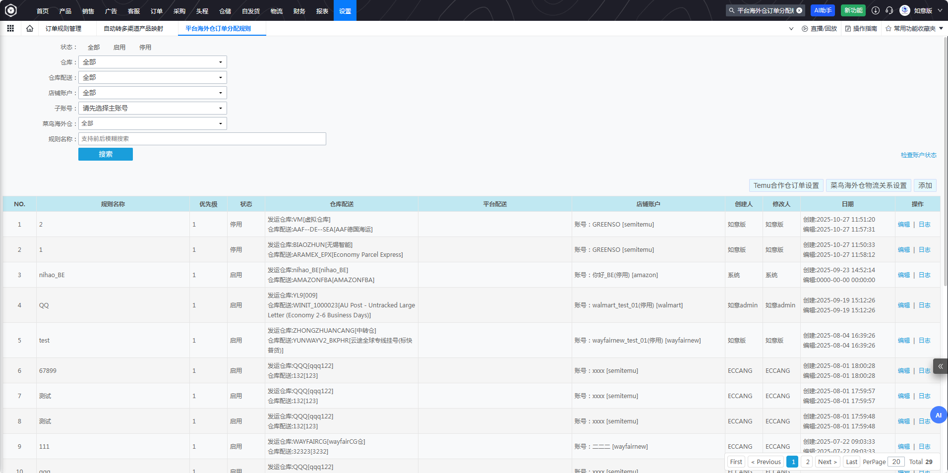Open the 店铺账户 dropdown
This screenshot has height=473, width=948.
(x=152, y=93)
